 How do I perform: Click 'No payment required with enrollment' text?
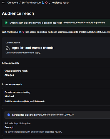point(24,132)
